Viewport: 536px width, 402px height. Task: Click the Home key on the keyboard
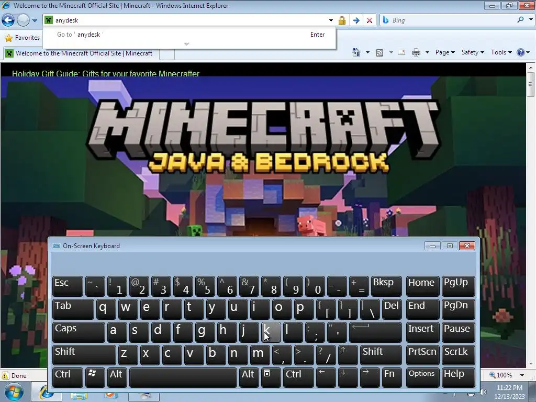tap(422, 286)
